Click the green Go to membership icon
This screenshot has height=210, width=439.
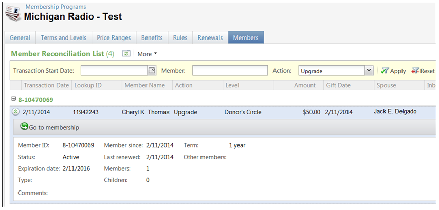pos(24,127)
